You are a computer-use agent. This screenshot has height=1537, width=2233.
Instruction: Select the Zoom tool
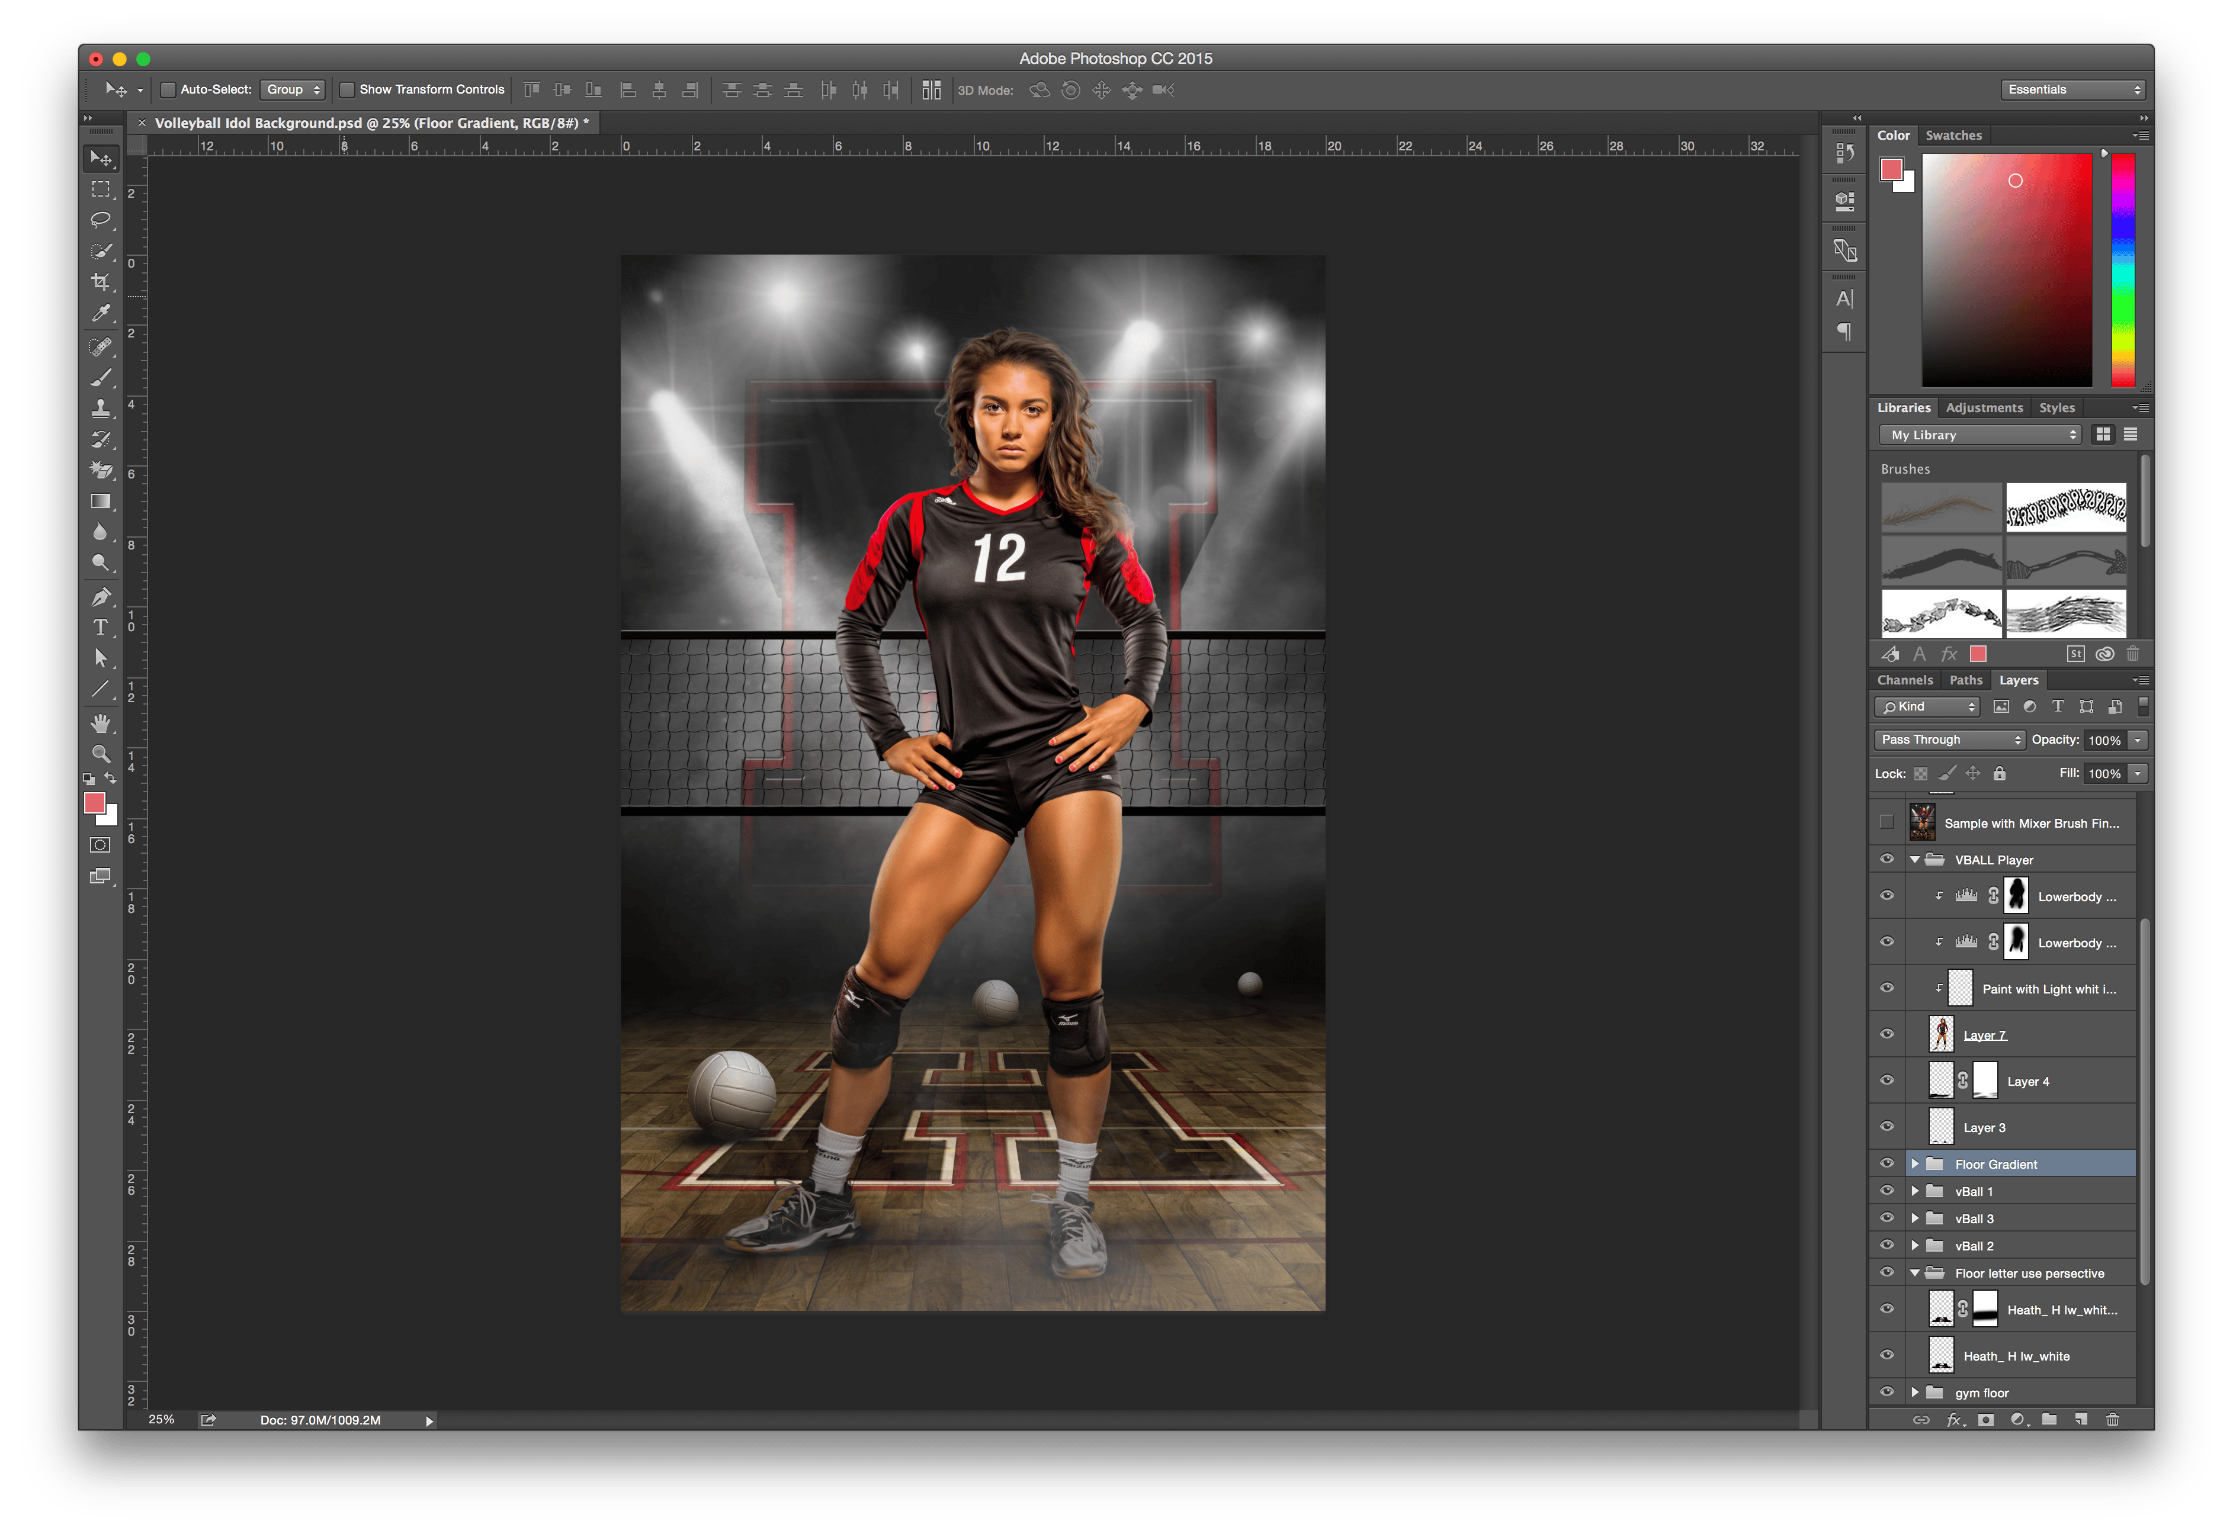(100, 754)
